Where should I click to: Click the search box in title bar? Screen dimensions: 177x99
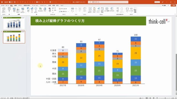click(x=108, y=2)
